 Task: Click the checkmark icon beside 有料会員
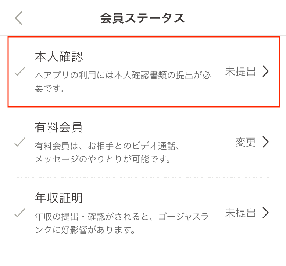coord(19,142)
